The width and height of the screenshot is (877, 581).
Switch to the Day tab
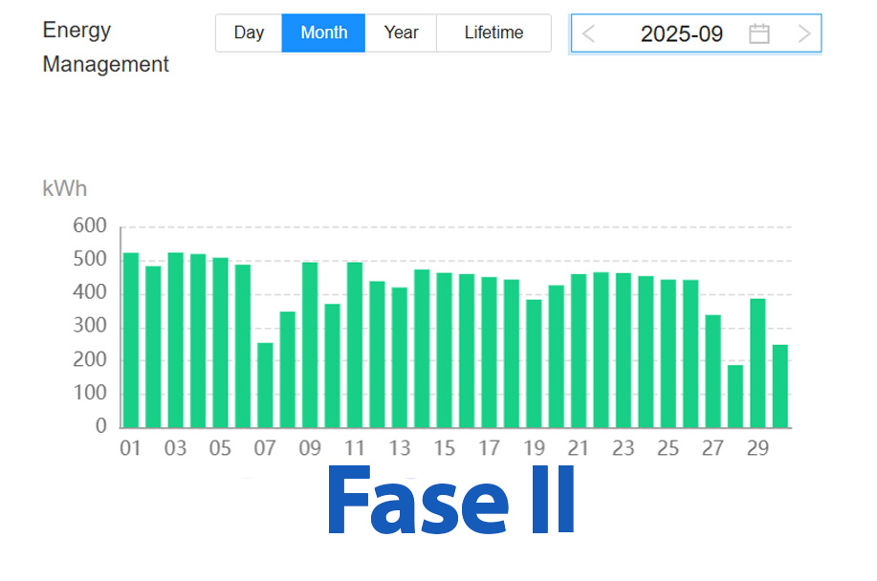point(249,32)
